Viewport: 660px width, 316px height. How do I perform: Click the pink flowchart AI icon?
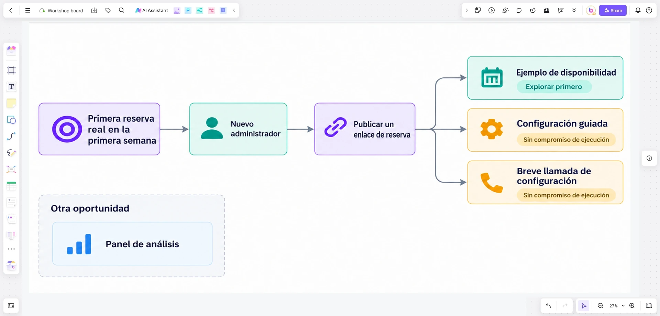click(x=211, y=10)
